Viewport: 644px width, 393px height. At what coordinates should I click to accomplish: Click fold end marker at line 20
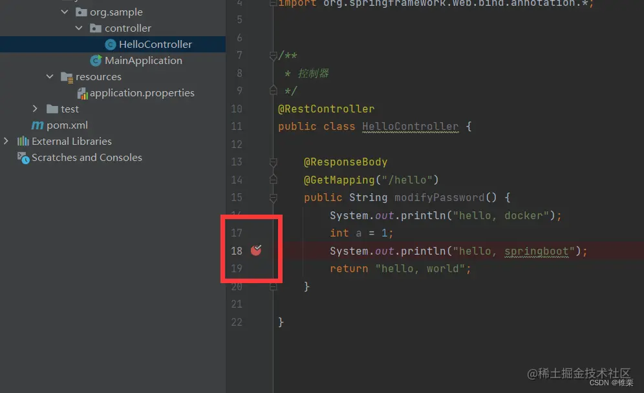click(273, 286)
